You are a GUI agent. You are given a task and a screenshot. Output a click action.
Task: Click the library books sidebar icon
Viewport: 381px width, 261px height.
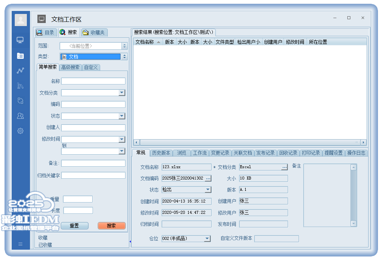tap(20, 86)
